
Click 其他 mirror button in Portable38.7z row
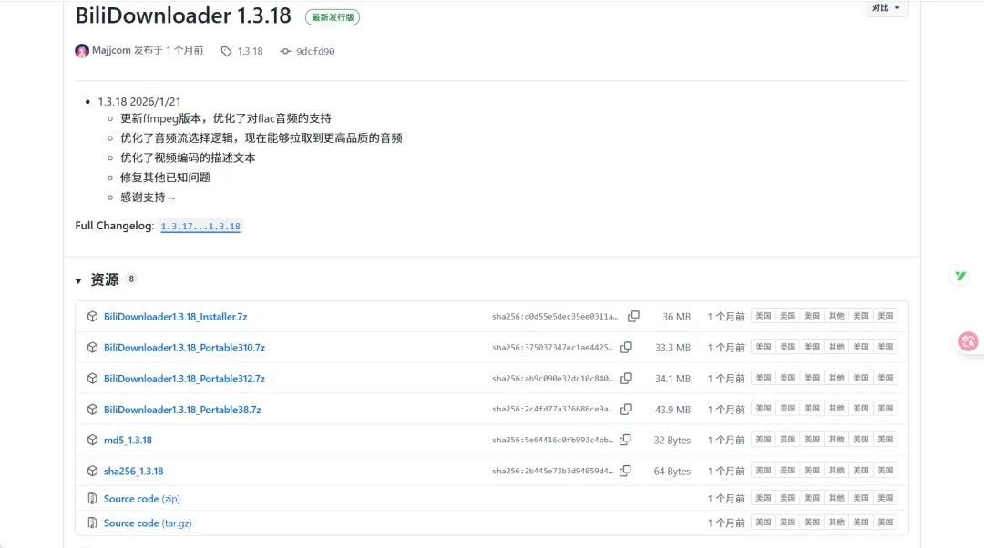pyautogui.click(x=836, y=408)
